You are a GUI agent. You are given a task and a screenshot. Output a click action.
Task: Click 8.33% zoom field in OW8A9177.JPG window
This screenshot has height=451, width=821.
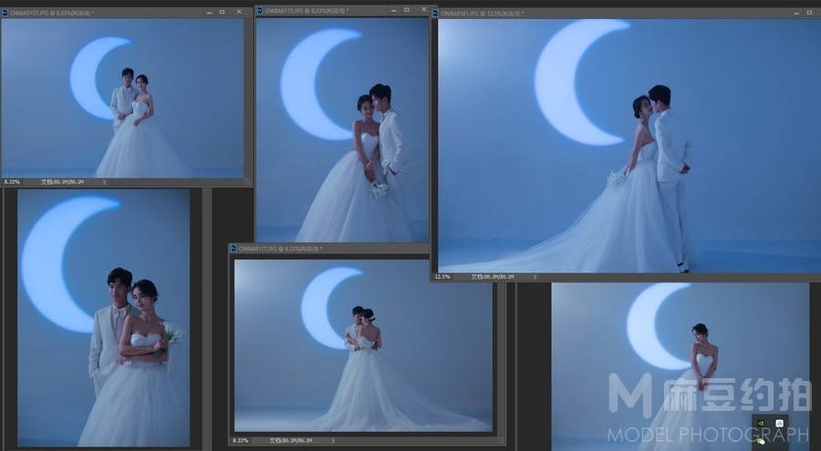(x=240, y=441)
